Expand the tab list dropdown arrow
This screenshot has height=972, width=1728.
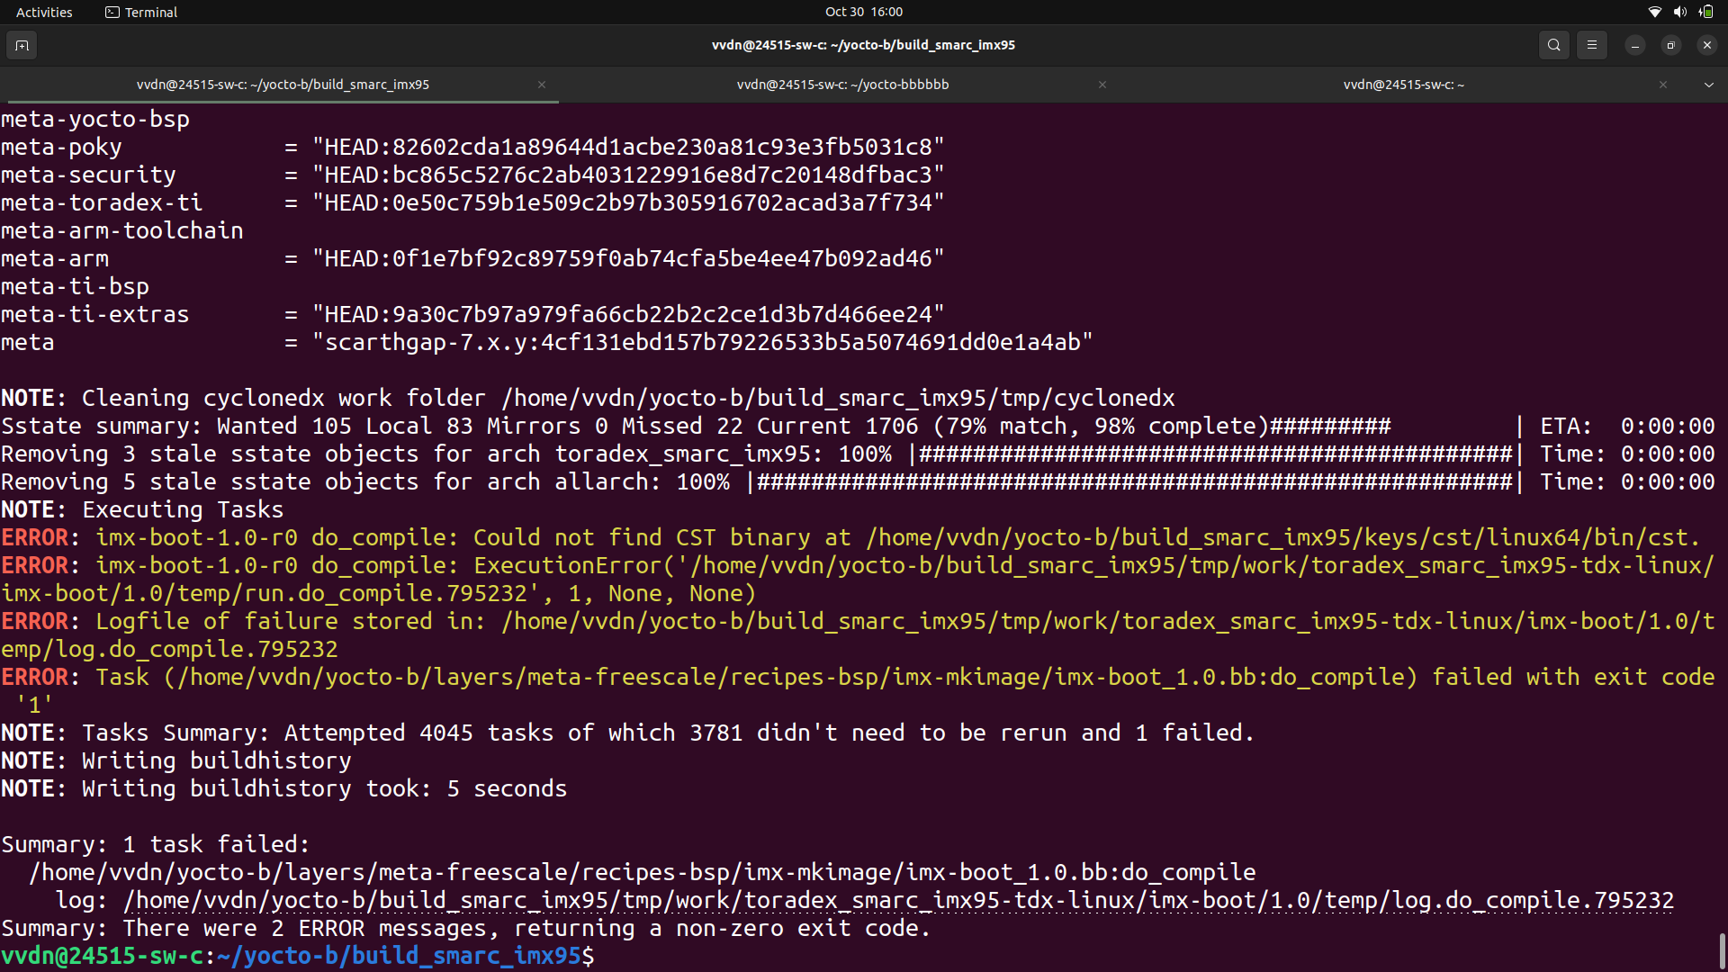pyautogui.click(x=1708, y=85)
